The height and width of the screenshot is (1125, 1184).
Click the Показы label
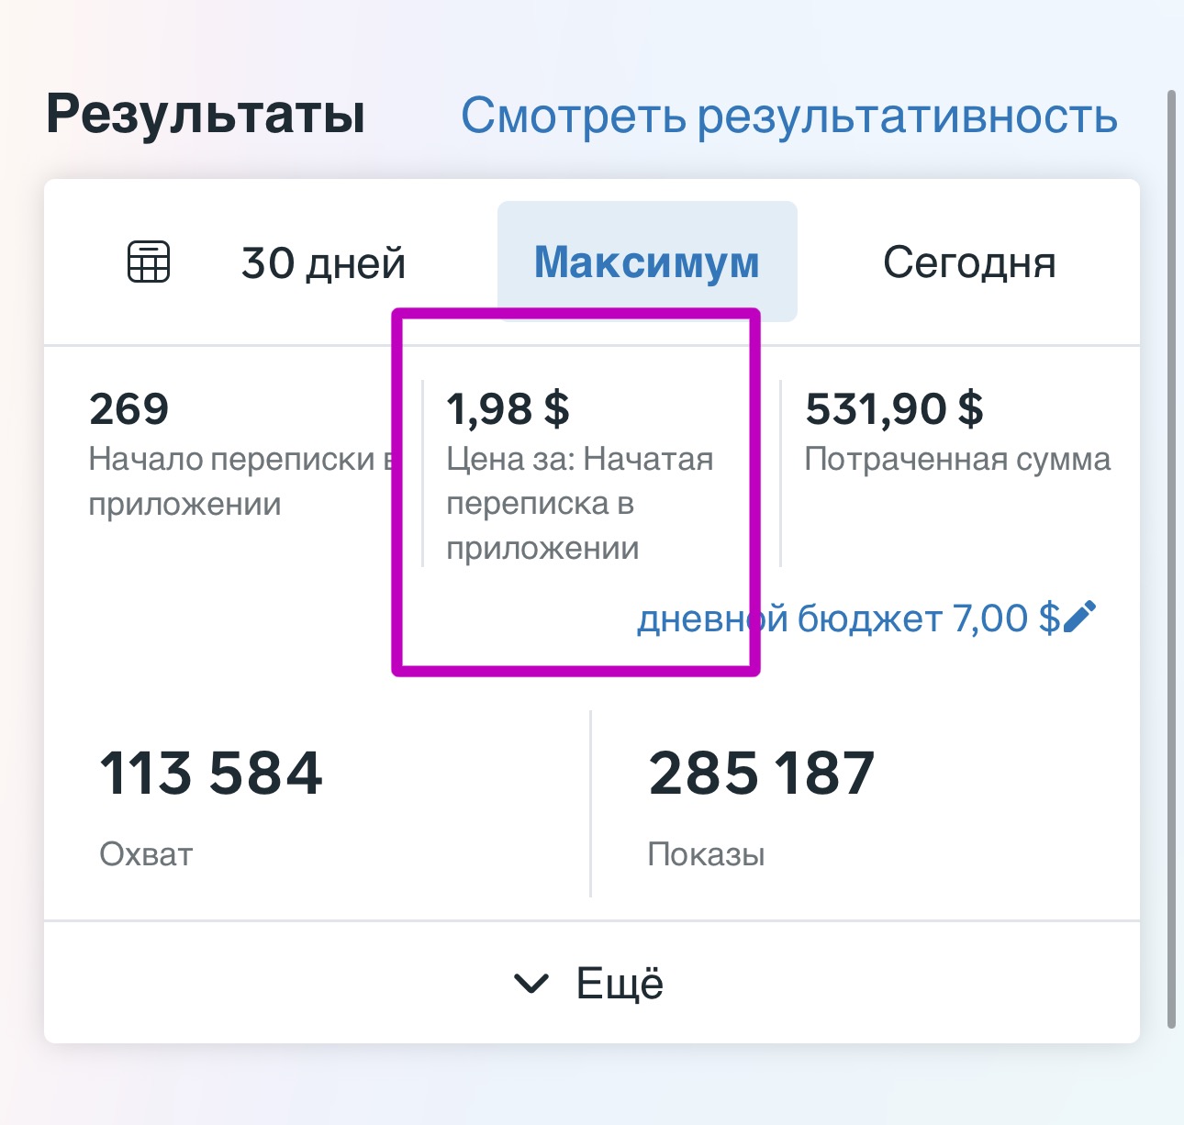(x=706, y=854)
